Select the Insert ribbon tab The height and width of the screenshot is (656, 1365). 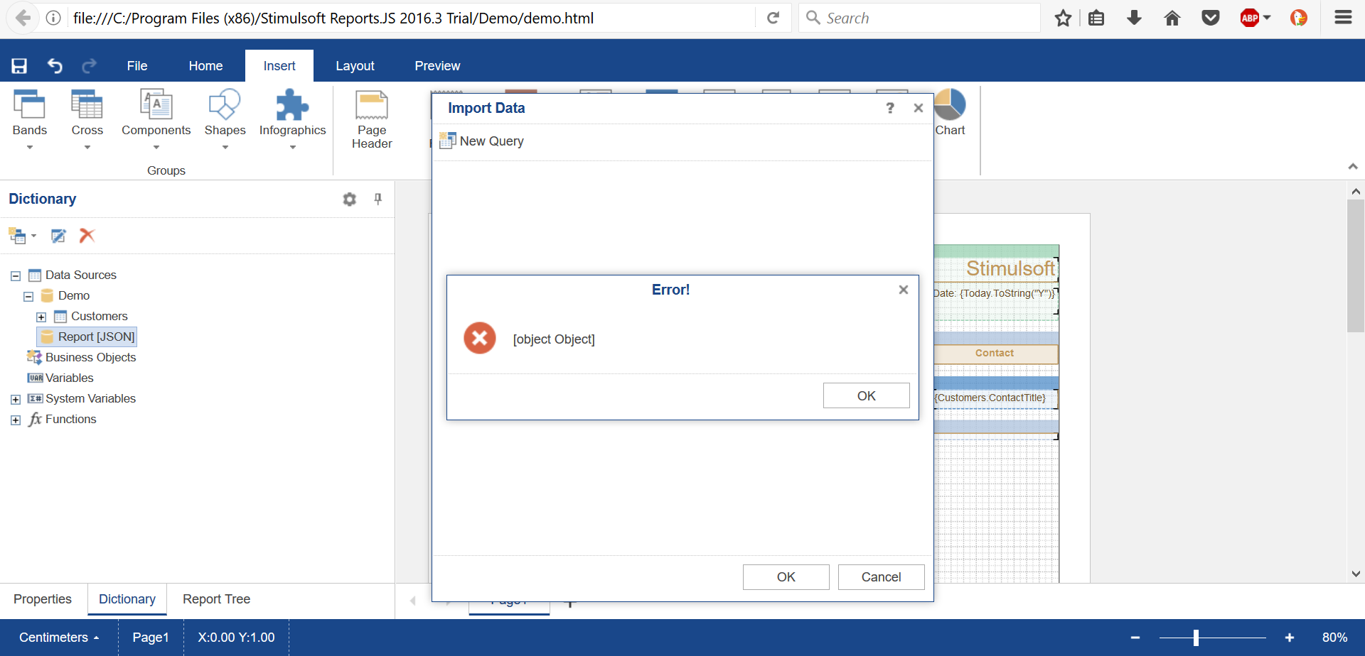279,66
